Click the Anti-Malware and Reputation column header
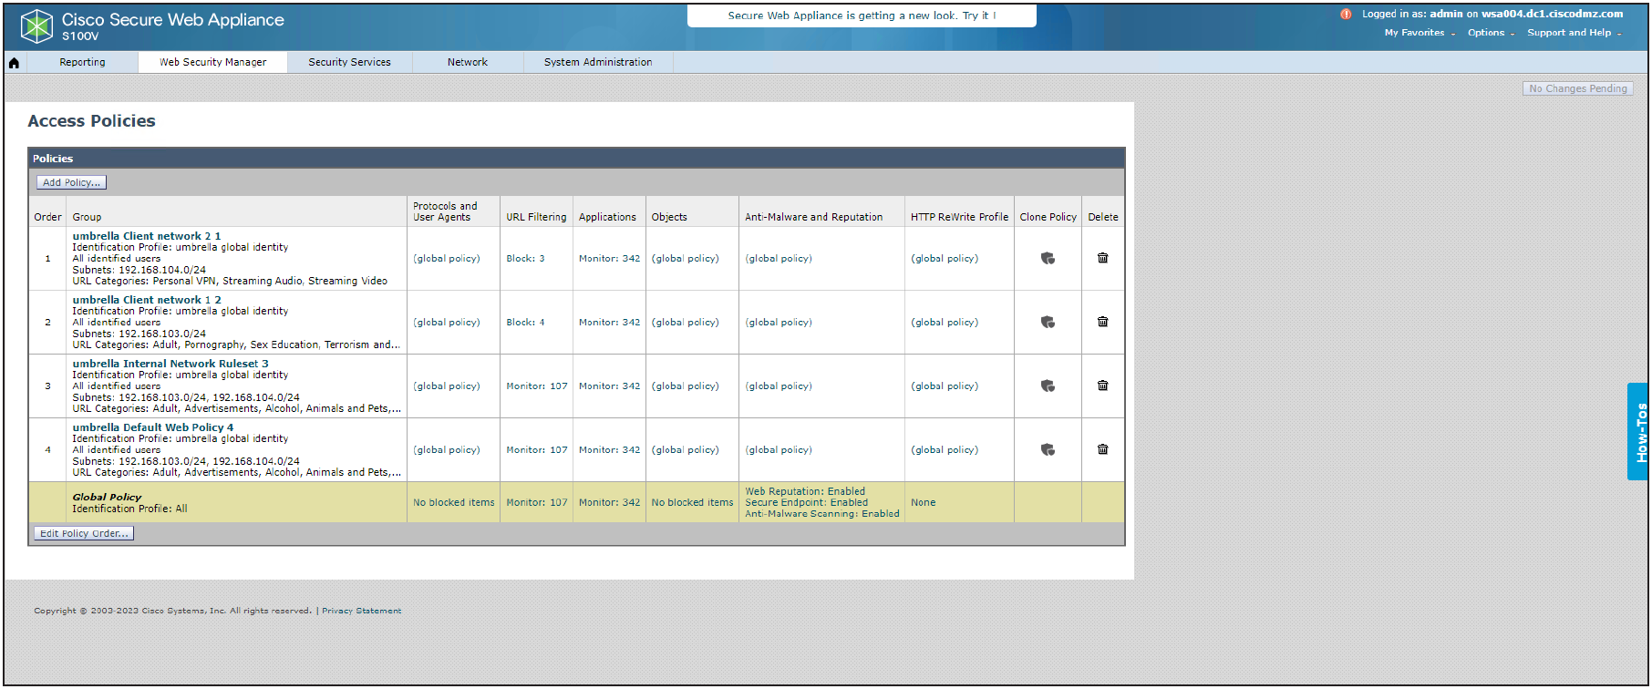 point(813,217)
